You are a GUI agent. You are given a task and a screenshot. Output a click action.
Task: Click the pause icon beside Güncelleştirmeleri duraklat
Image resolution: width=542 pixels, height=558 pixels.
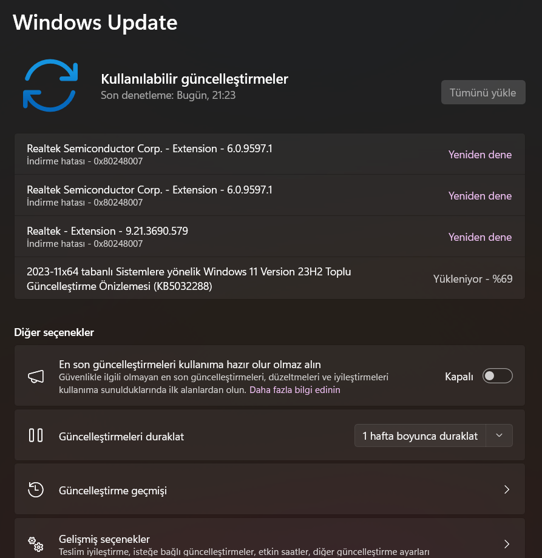(x=36, y=435)
